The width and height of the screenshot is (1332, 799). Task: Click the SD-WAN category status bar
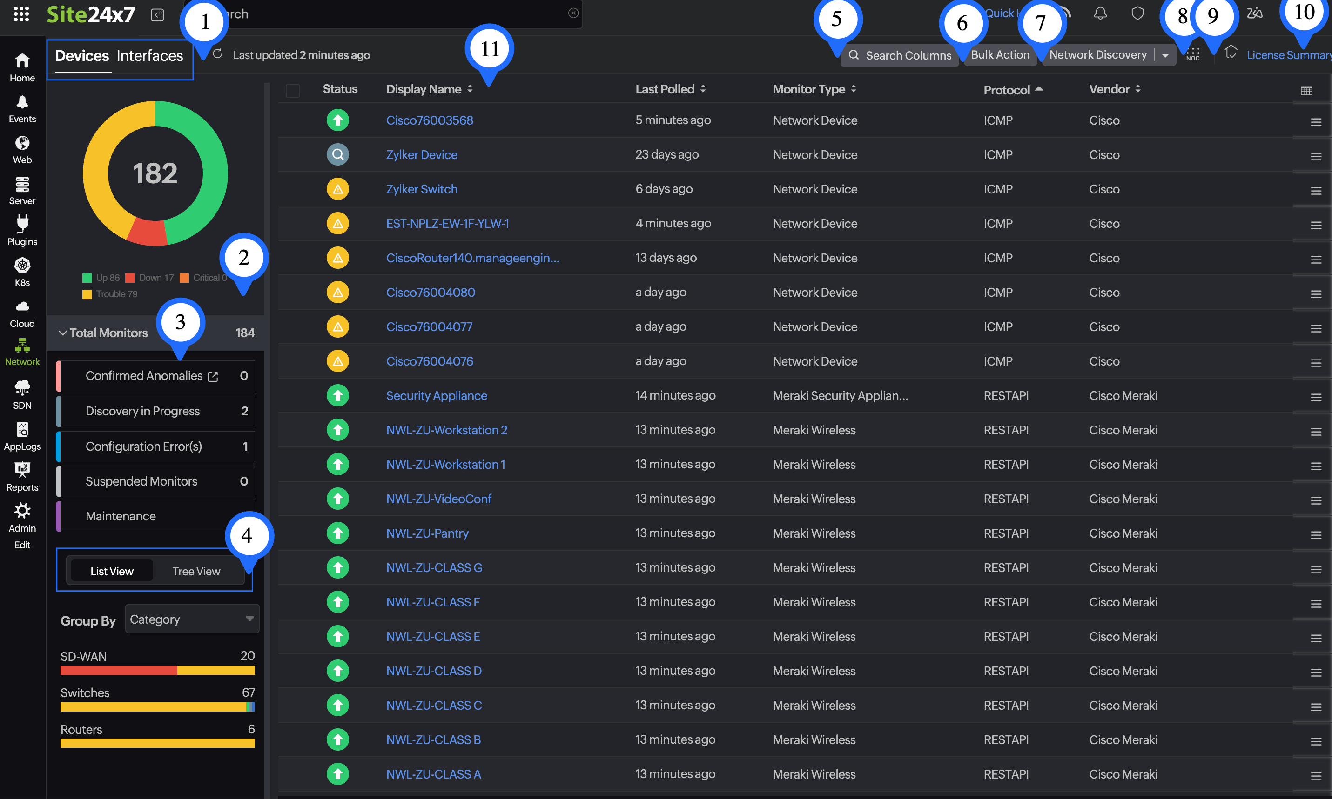157,670
